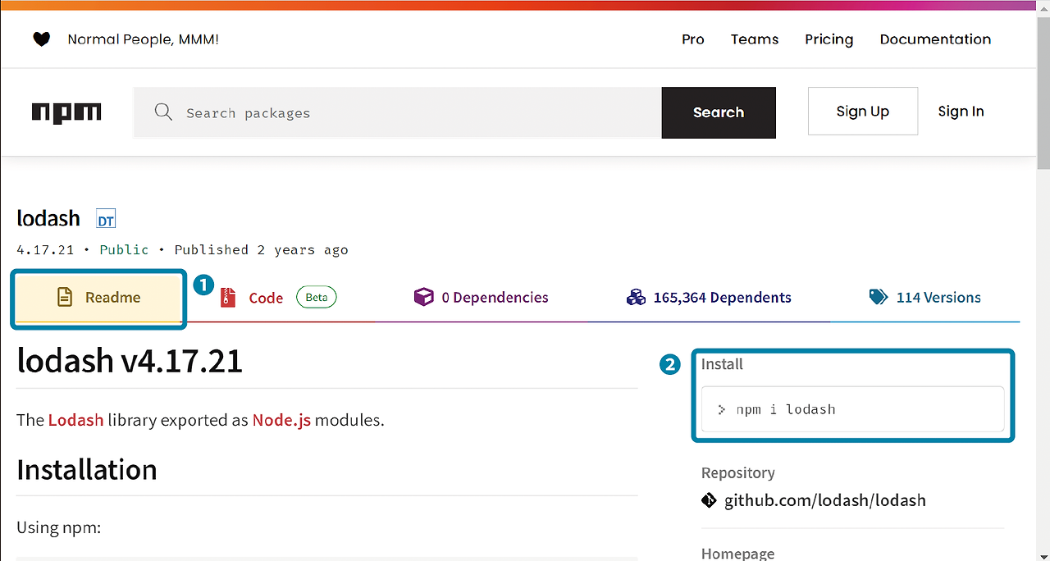Click the purple Dependencies box icon
This screenshot has width=1050, height=561.
(423, 297)
